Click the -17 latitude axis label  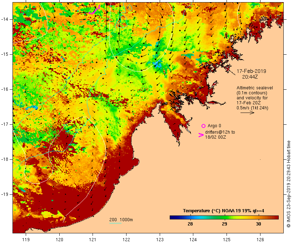(5, 124)
